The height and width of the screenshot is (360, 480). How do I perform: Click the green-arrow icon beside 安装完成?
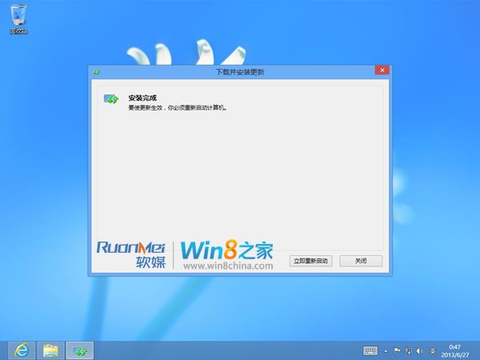[111, 99]
